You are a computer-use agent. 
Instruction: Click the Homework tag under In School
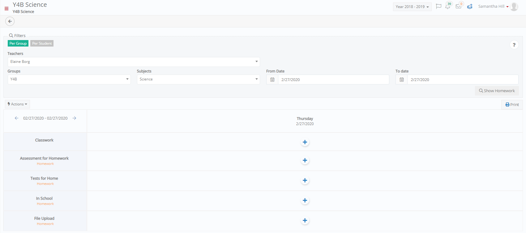(45, 204)
